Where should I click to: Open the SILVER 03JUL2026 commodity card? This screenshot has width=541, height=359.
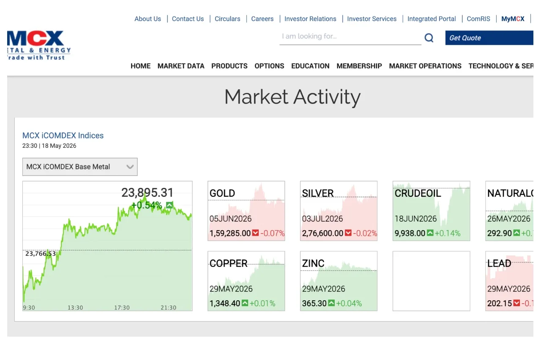339,211
